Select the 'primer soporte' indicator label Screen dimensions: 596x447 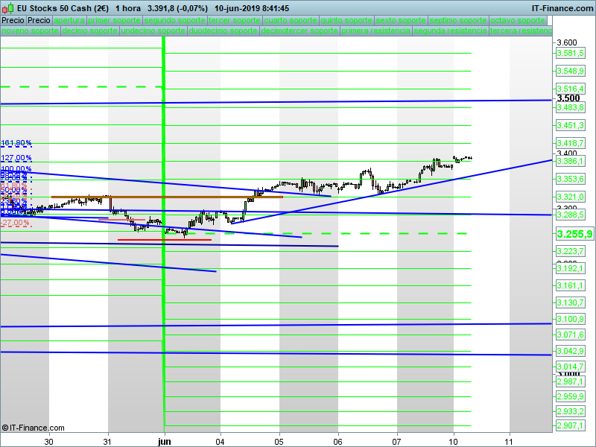coord(114,21)
